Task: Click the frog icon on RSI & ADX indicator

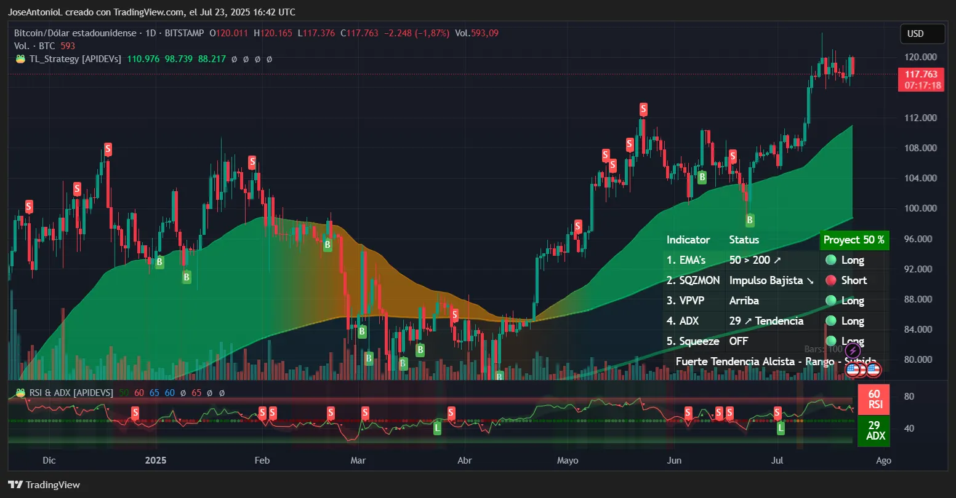Action: pyautogui.click(x=20, y=392)
